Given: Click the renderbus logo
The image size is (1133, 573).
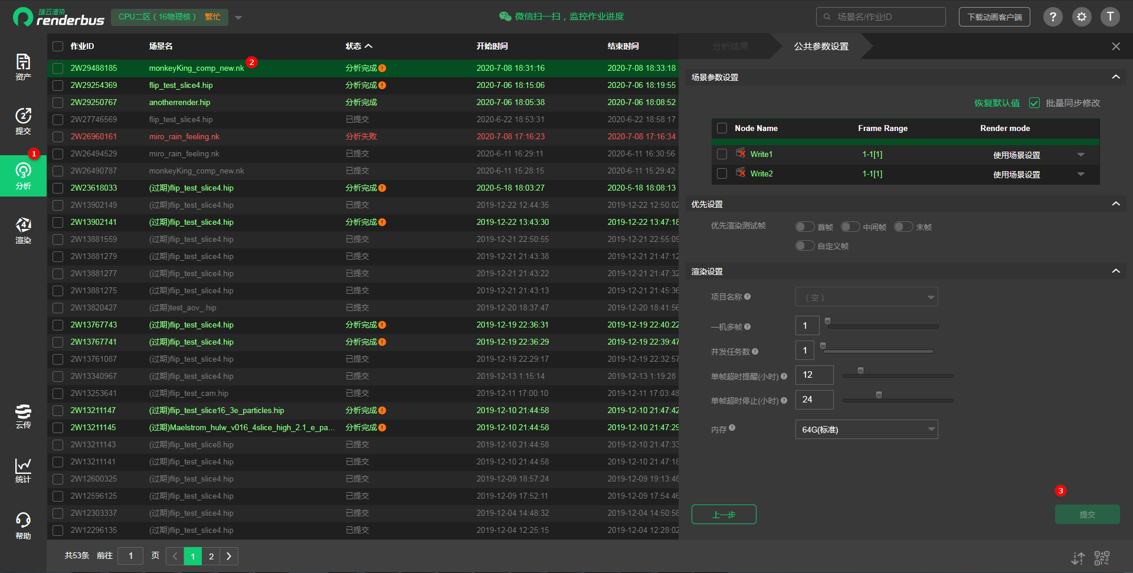Looking at the screenshot, I should [x=58, y=17].
